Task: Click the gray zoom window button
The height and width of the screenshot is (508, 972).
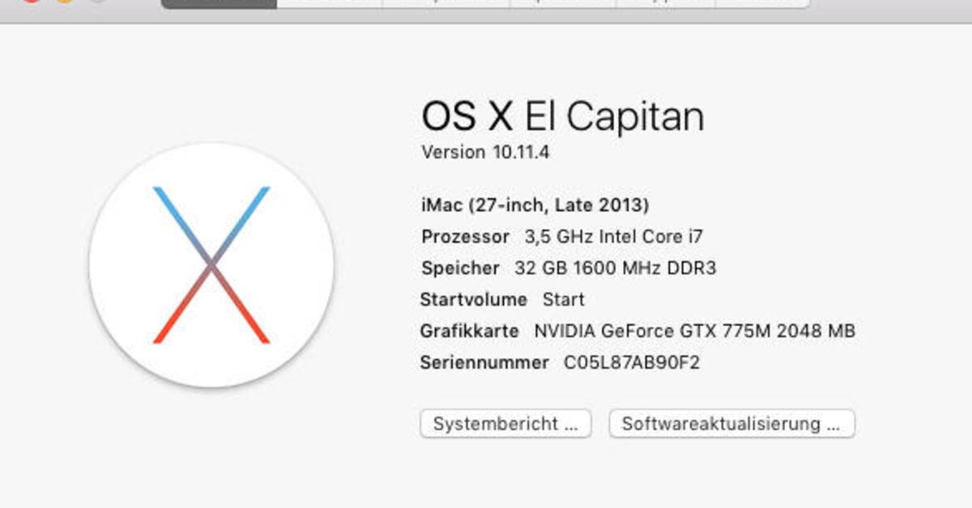Action: pos(98,2)
